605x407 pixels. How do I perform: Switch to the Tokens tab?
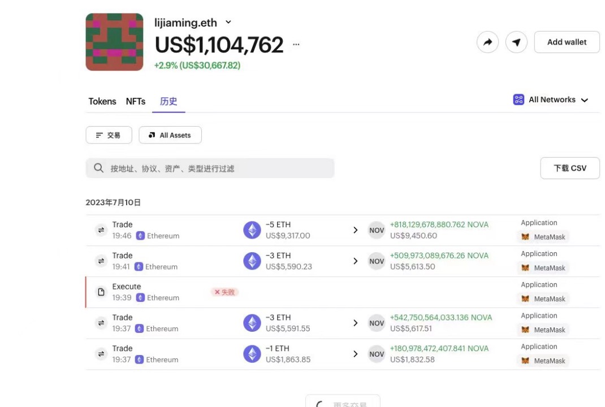pos(102,101)
